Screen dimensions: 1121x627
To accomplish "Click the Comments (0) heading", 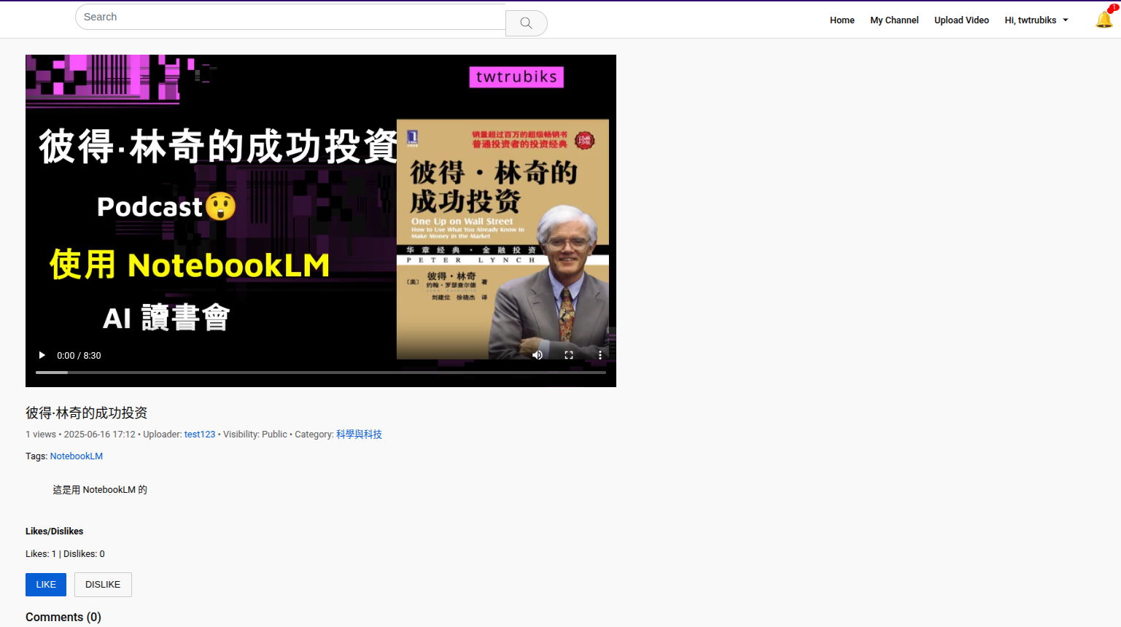I will (x=63, y=617).
